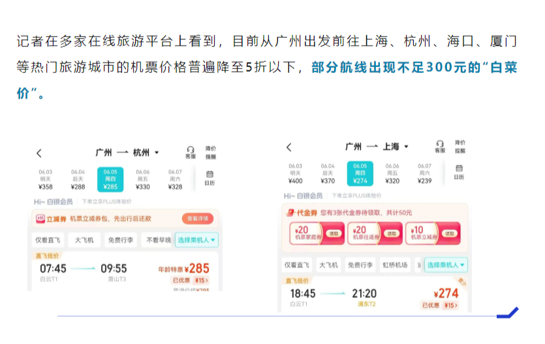
Task: Open 客服 headset icon in Shanghai panel
Action: pos(440,147)
